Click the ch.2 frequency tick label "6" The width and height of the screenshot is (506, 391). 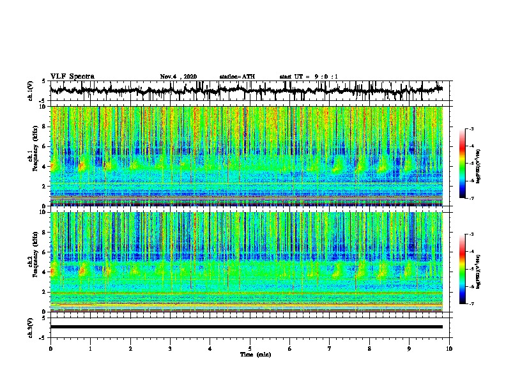point(45,252)
